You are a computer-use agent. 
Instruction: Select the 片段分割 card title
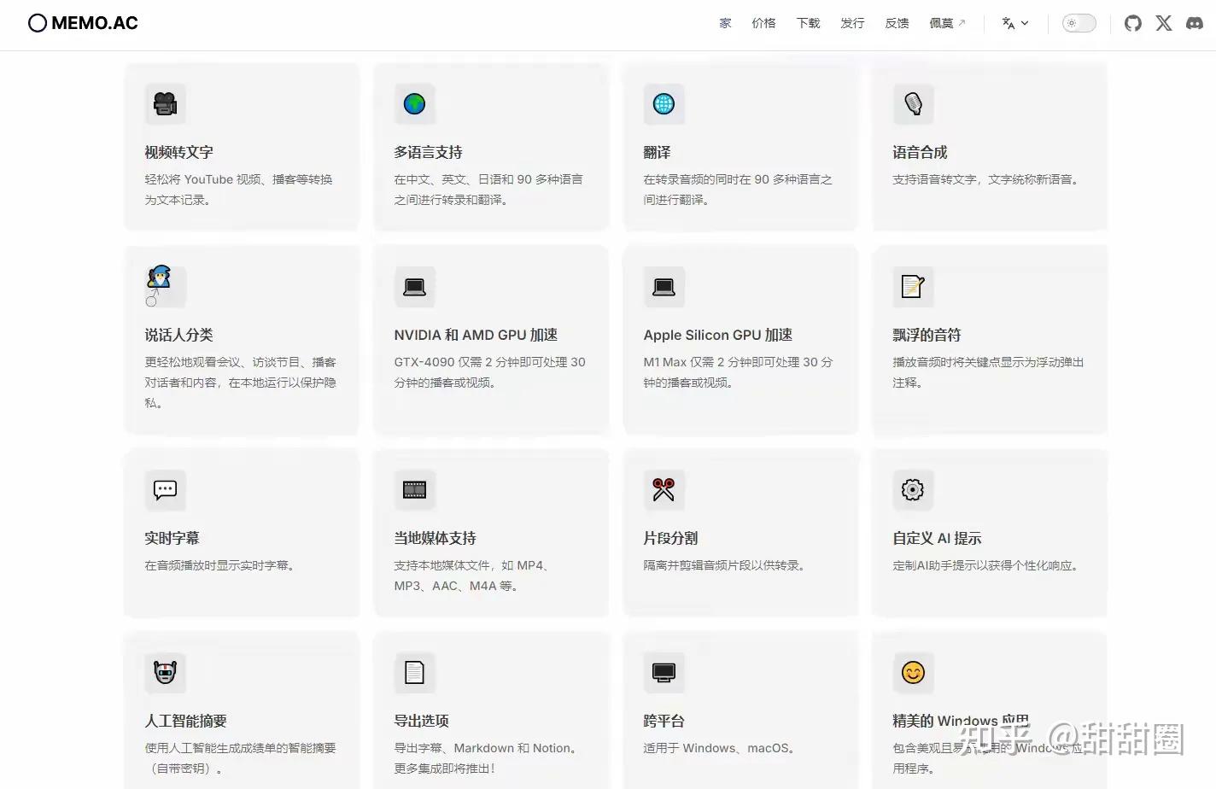(x=670, y=538)
